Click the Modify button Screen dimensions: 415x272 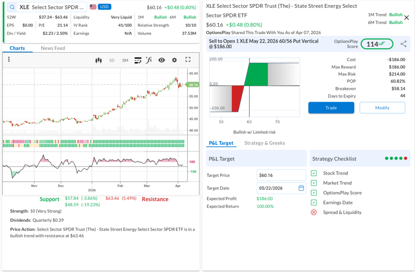pos(382,108)
